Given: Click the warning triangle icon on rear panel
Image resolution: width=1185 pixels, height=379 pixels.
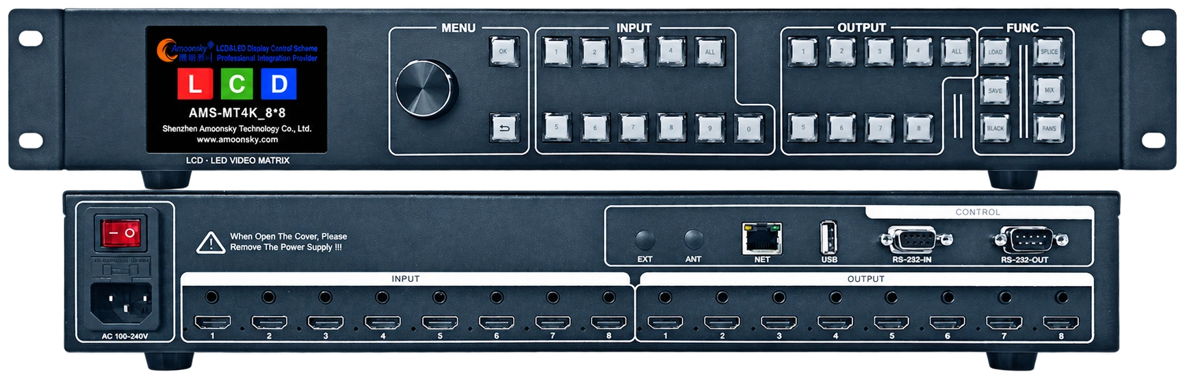Looking at the screenshot, I should click(211, 242).
